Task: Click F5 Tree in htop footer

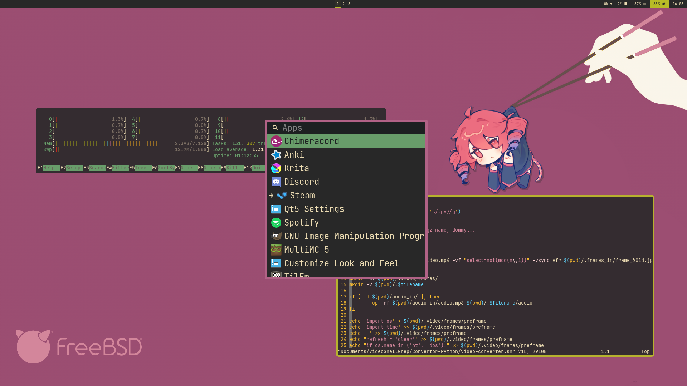Action: (141, 168)
